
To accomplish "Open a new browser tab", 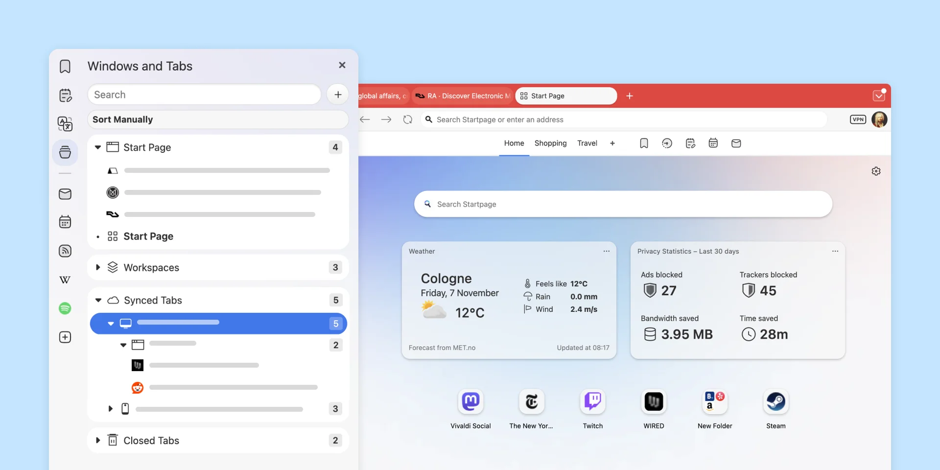I will click(x=630, y=96).
